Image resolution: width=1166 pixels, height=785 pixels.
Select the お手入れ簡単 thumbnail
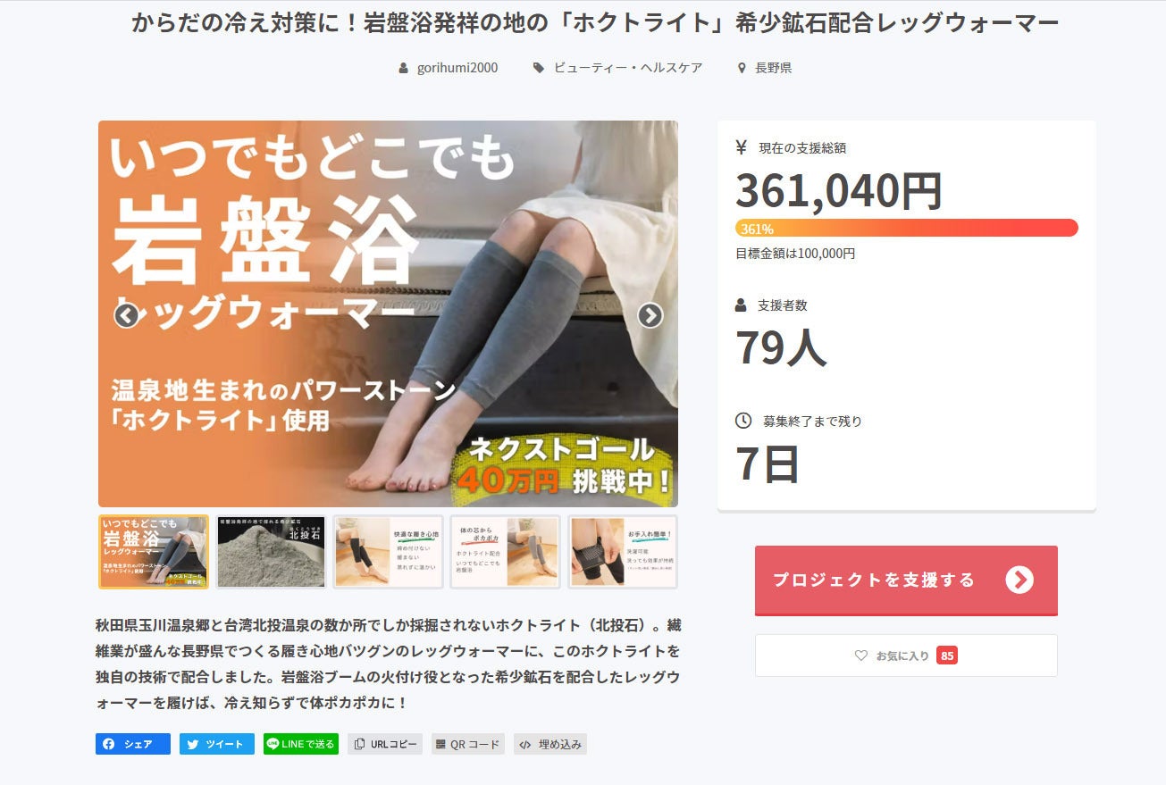pyautogui.click(x=623, y=552)
